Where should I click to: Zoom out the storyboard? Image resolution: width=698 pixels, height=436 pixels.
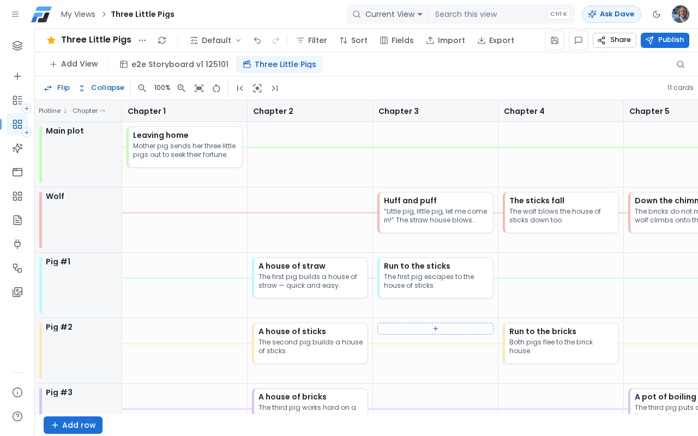pyautogui.click(x=142, y=88)
